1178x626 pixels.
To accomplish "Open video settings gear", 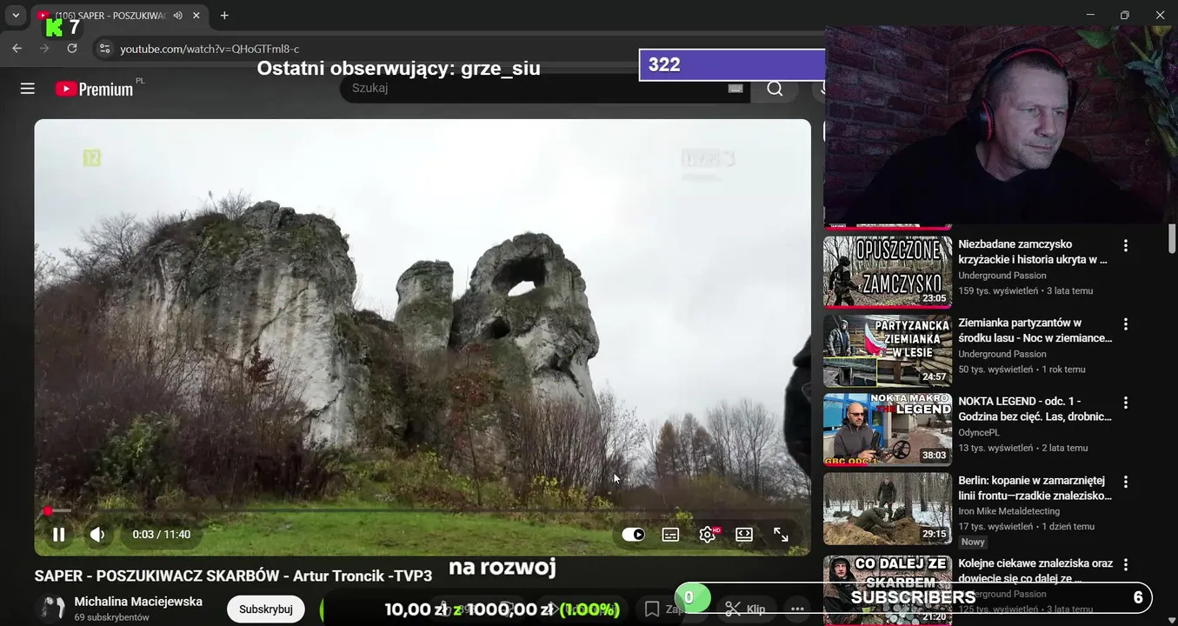I will click(708, 535).
